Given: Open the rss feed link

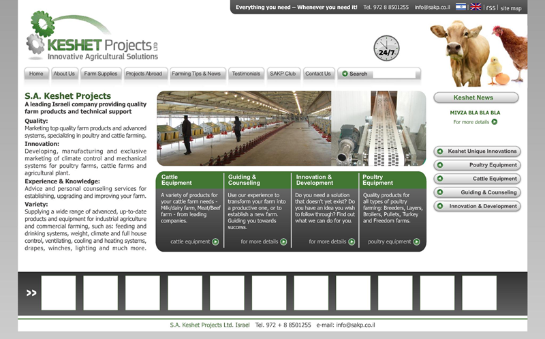Looking at the screenshot, I should tap(490, 8).
